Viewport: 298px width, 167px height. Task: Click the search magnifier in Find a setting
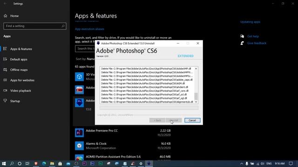[63, 26]
